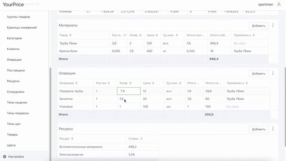This screenshot has width=286, height=161.
Task: Select the Краска база material name
Action: pyautogui.click(x=68, y=51)
